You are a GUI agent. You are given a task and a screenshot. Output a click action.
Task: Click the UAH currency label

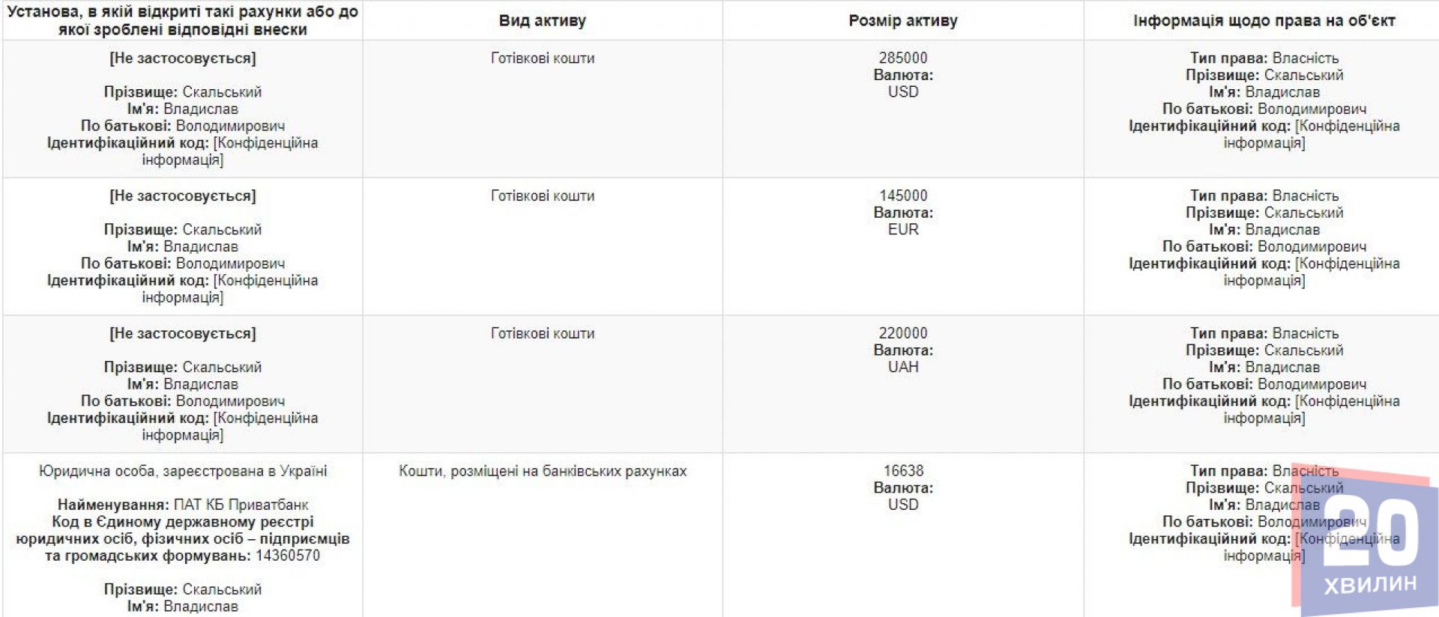(x=902, y=368)
